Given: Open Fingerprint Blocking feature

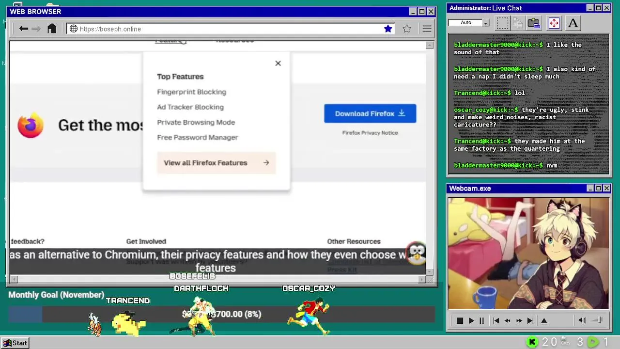Looking at the screenshot, I should pyautogui.click(x=191, y=92).
